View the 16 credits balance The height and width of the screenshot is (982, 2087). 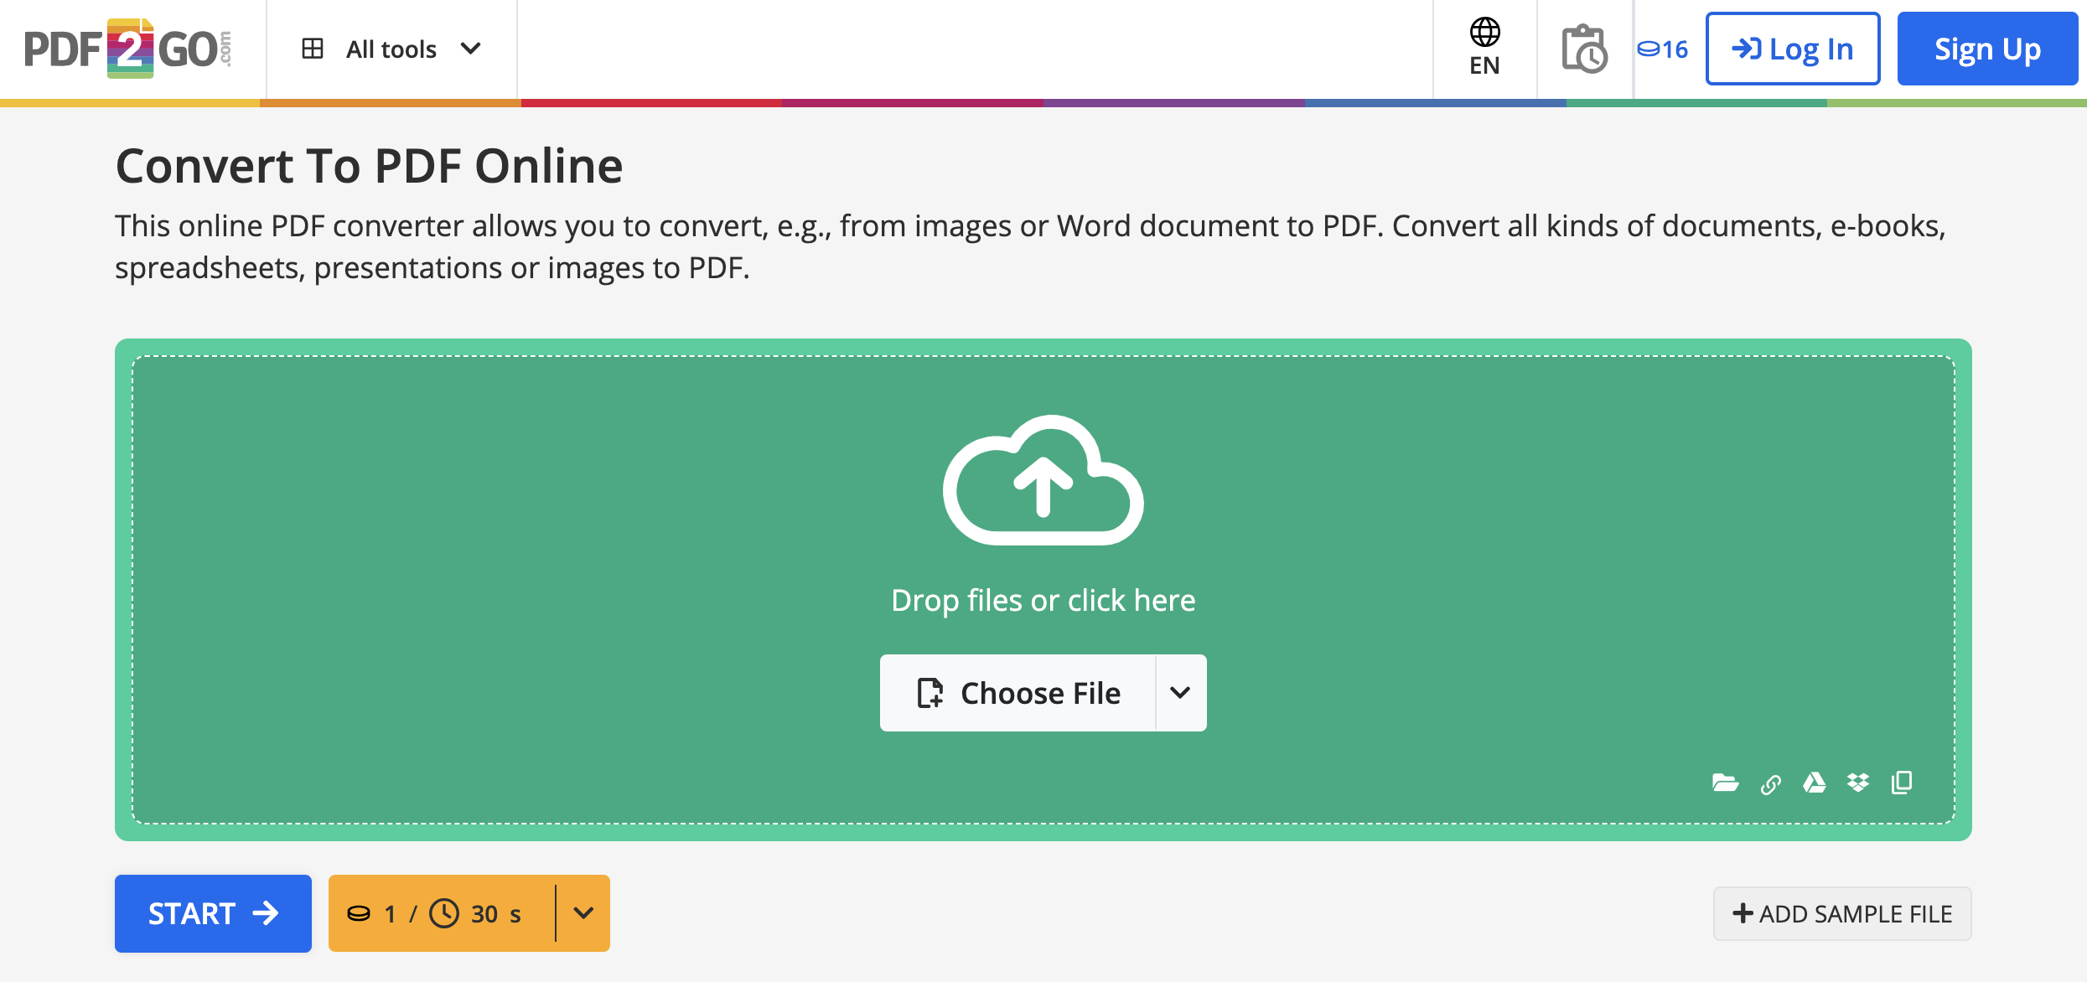coord(1663,49)
